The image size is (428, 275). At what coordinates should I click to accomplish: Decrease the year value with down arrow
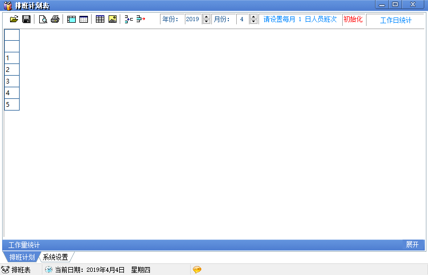[x=206, y=22]
